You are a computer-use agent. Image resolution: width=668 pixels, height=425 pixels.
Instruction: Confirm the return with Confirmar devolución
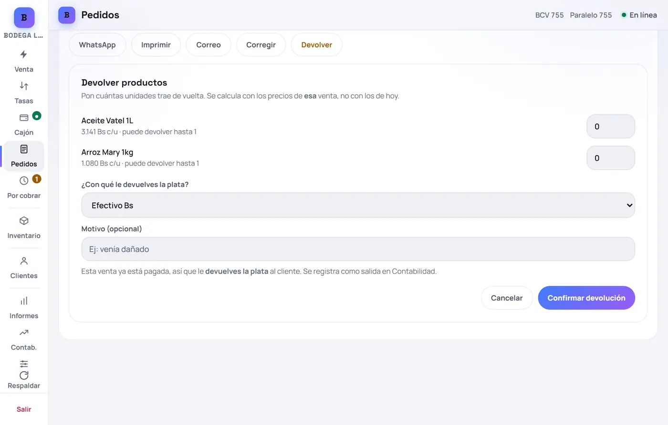click(586, 298)
